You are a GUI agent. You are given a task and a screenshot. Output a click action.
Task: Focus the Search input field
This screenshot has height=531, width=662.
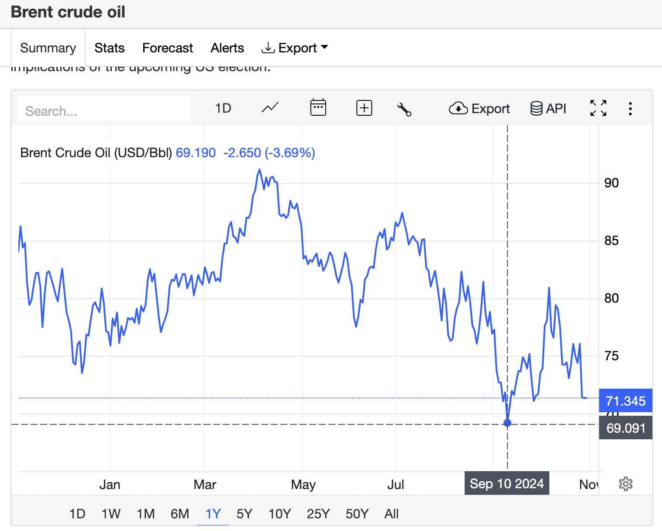104,109
